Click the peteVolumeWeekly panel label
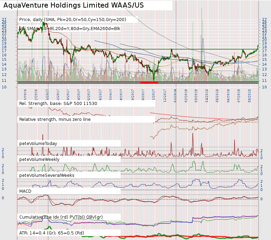This screenshot has width=271, height=240. [x=39, y=160]
